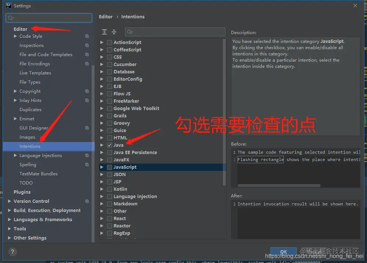Click the Expand All icon above intentions list

coord(104,32)
